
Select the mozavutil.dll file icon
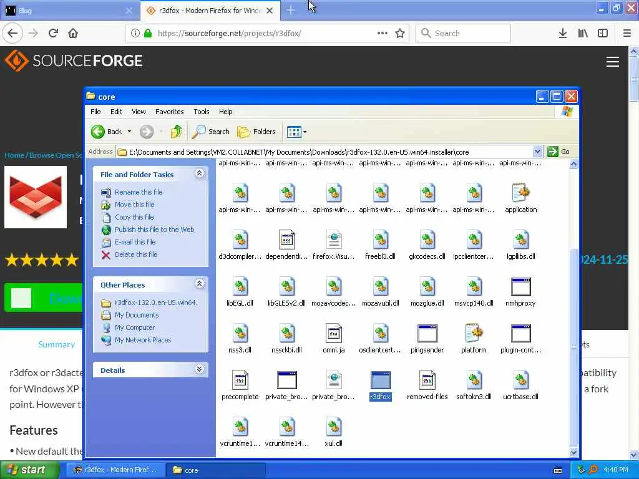pos(380,286)
